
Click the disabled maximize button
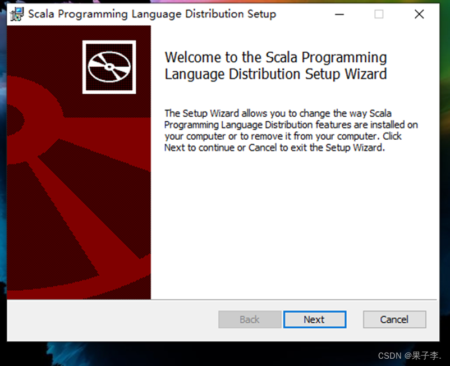379,14
